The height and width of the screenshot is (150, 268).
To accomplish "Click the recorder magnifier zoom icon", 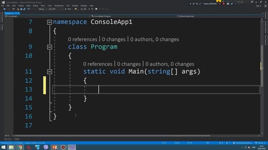I will tap(197, 4).
